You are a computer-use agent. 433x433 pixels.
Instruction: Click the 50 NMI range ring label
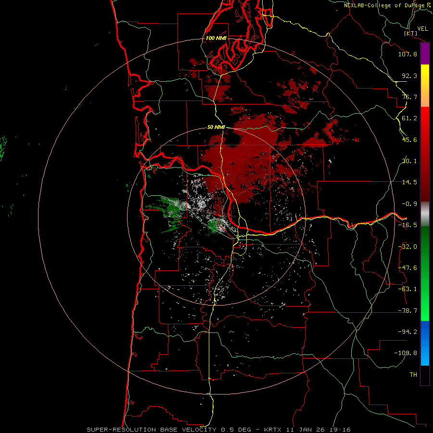pyautogui.click(x=216, y=127)
